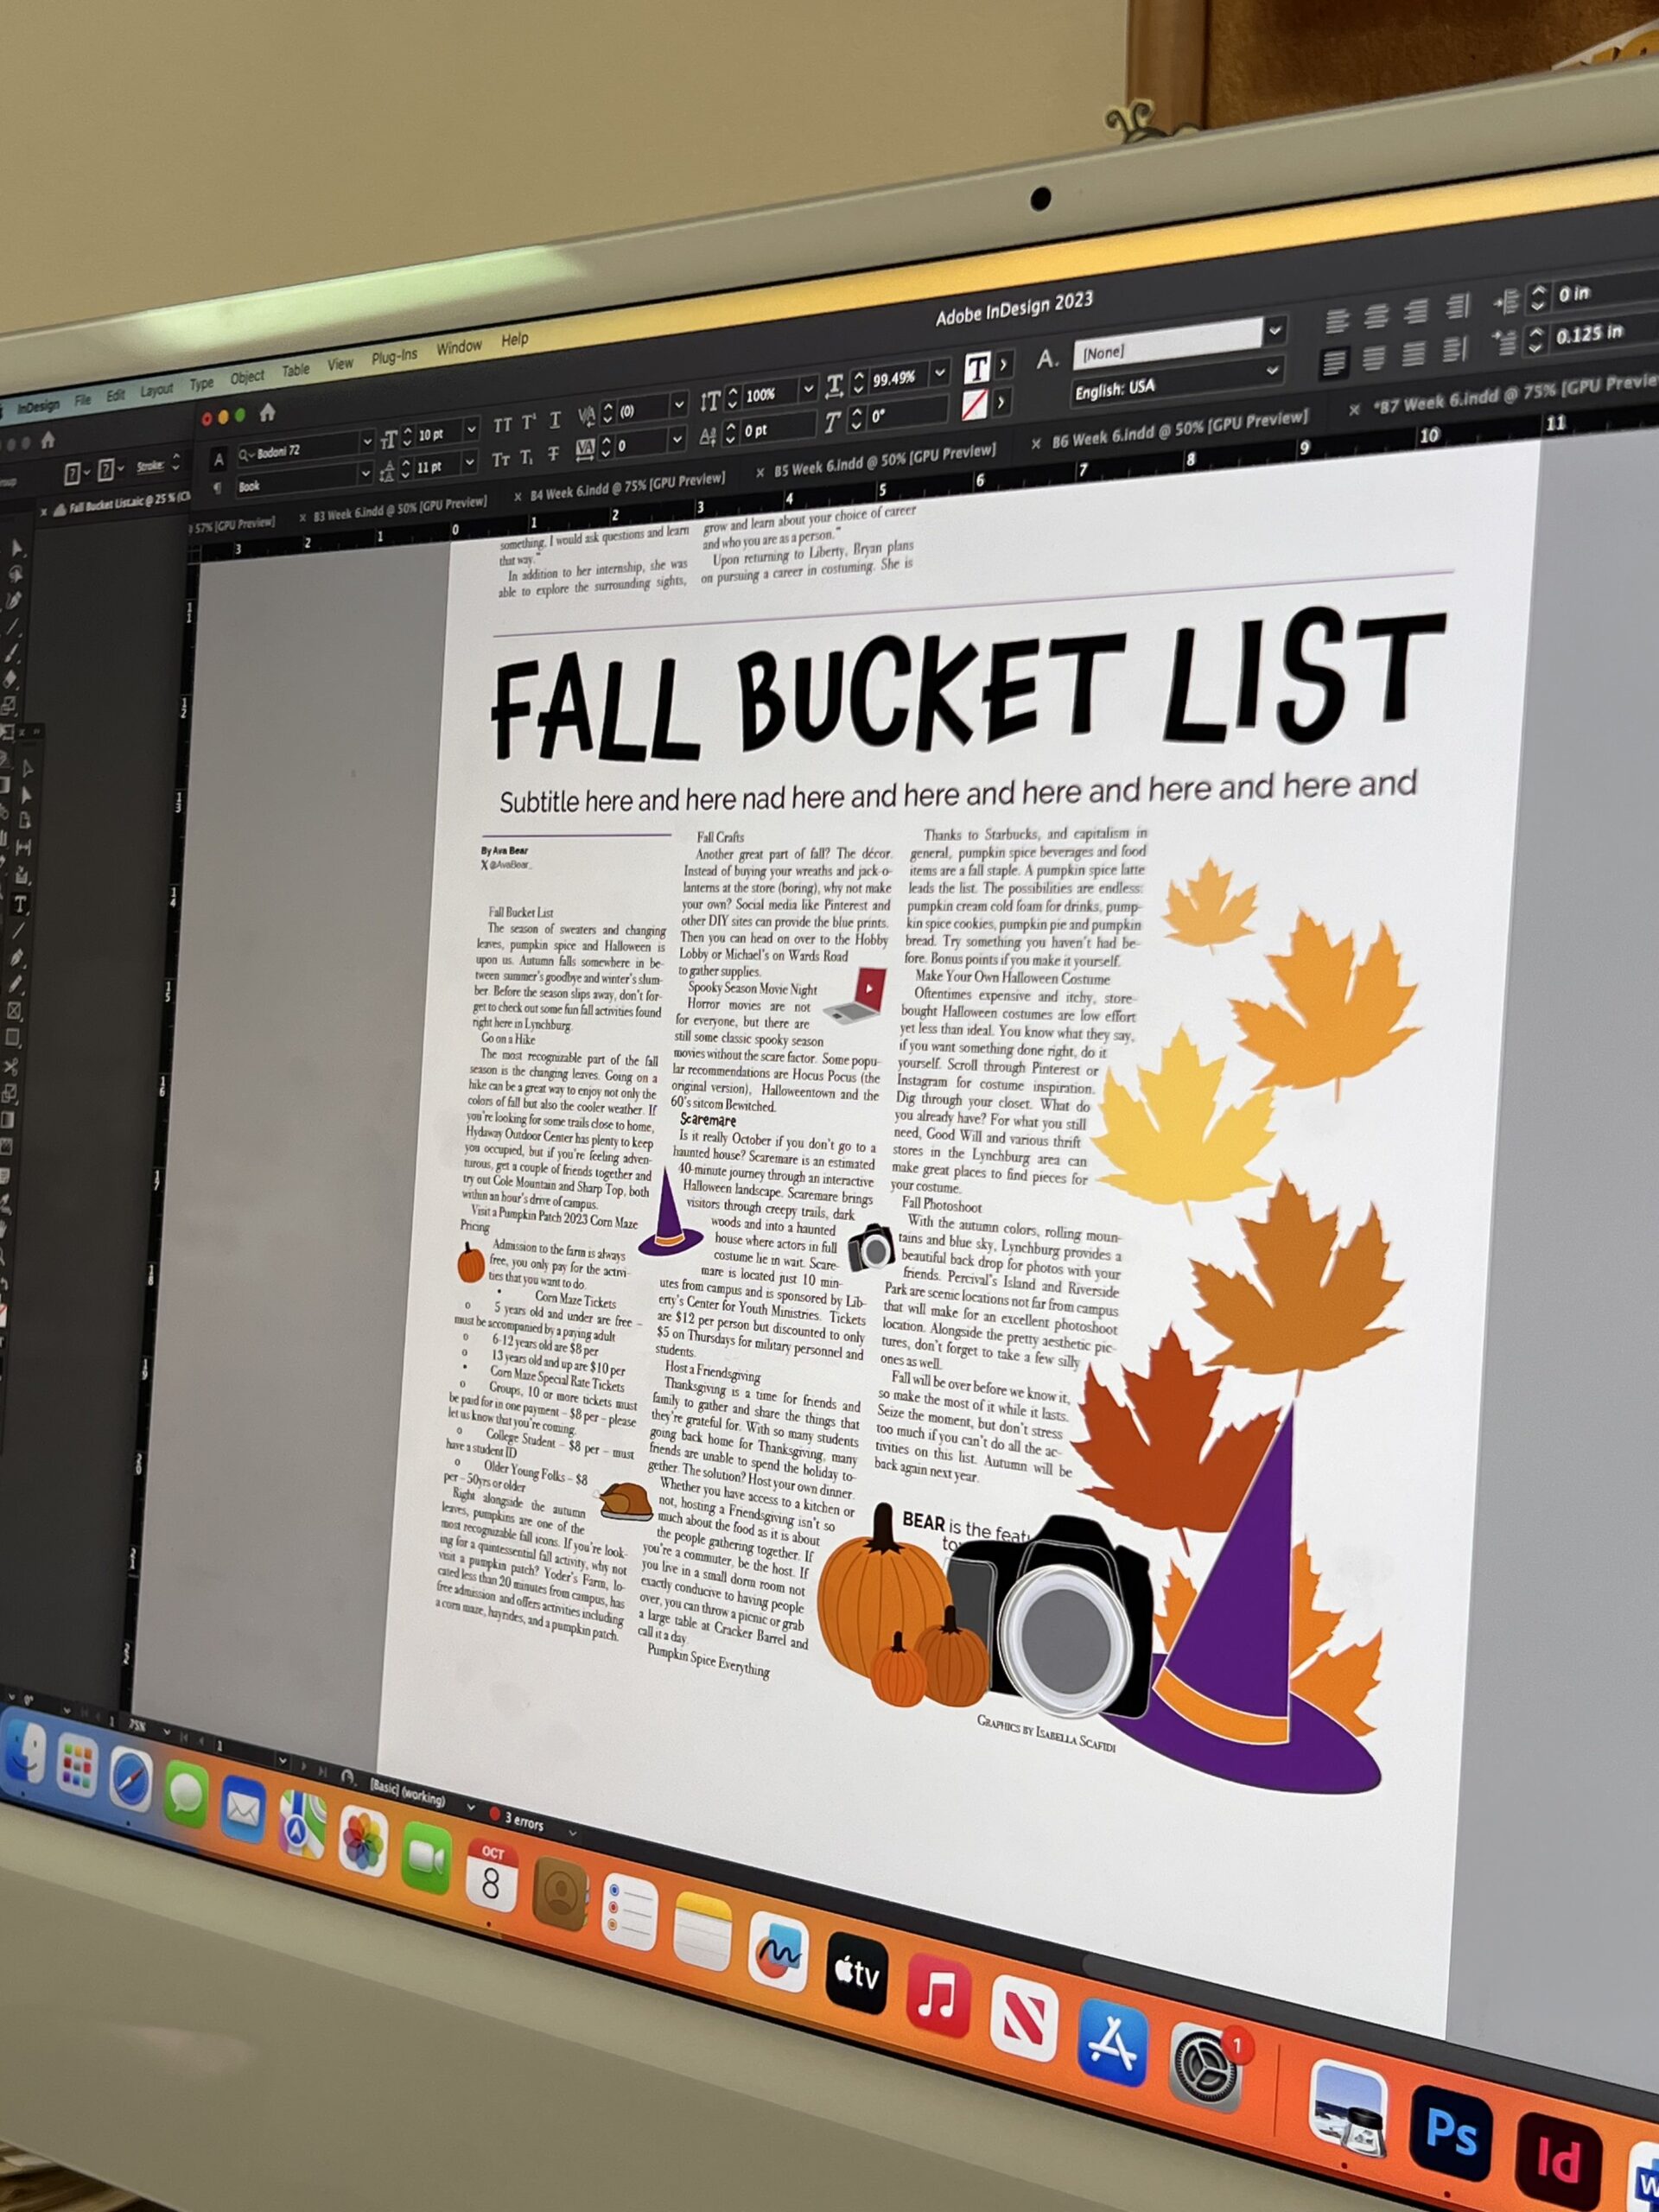Open the [Basic] (working) preflight profile dropdown
Screen dimensions: 1659x2212
(x=471, y=1807)
